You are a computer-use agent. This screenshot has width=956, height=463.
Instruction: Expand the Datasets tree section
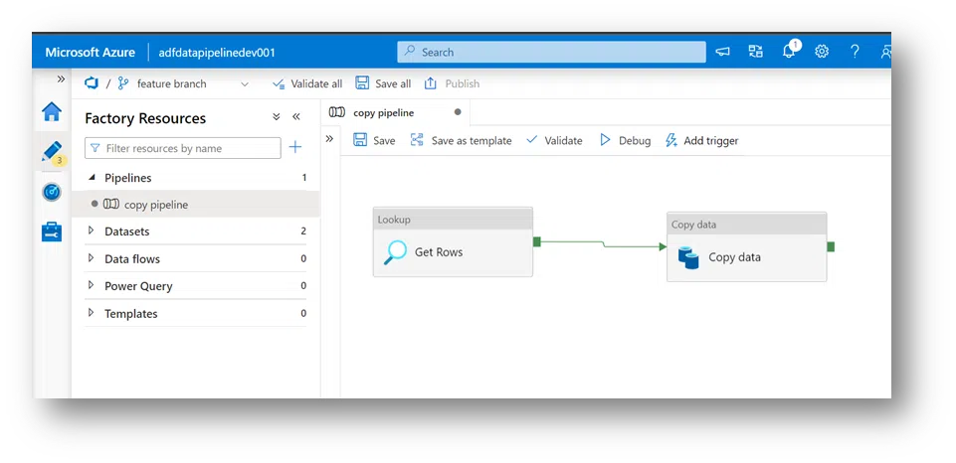pyautogui.click(x=92, y=231)
